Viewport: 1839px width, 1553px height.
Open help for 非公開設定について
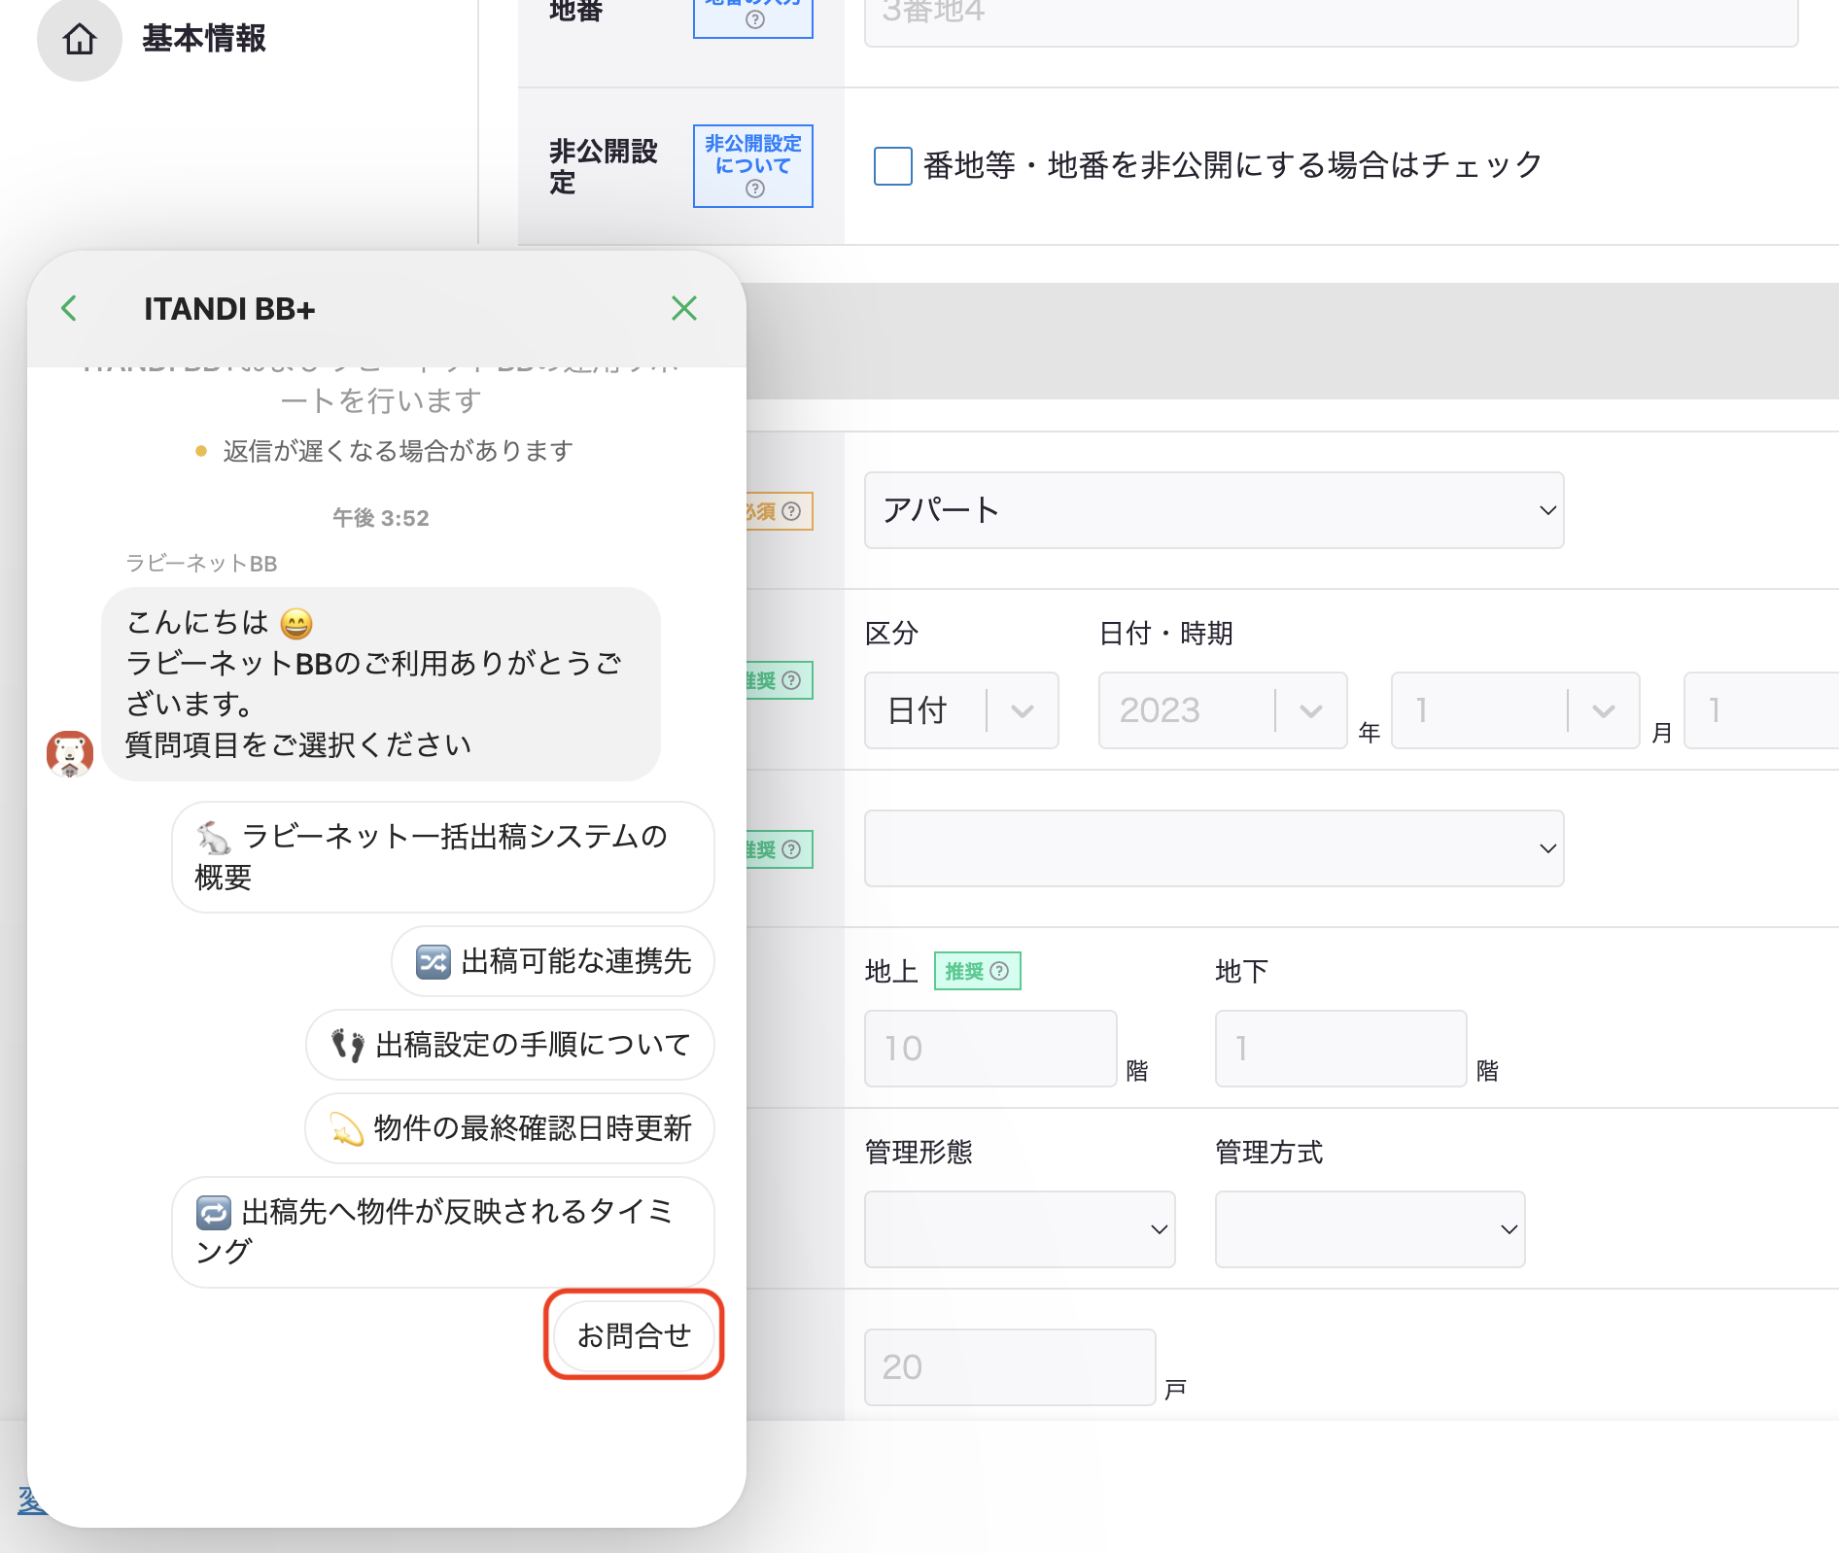tap(753, 166)
